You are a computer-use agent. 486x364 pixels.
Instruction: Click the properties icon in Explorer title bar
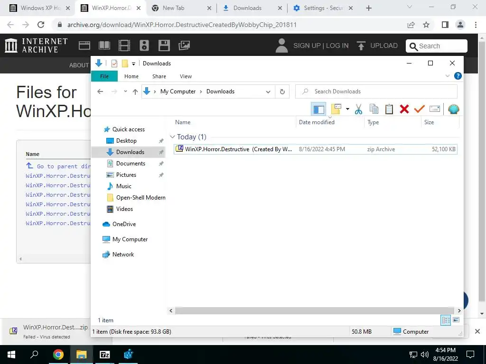pos(114,64)
